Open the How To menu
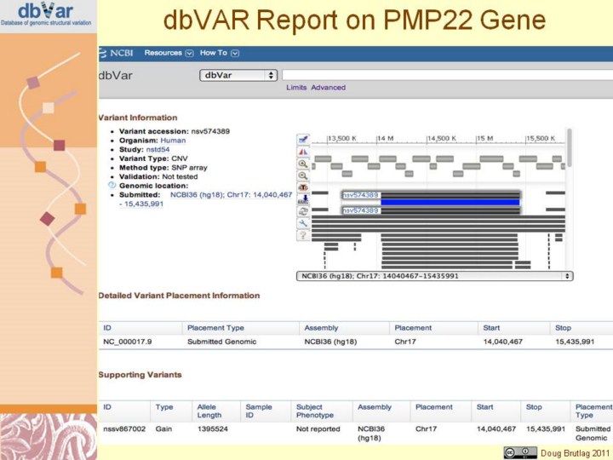The height and width of the screenshot is (460, 613). point(219,53)
